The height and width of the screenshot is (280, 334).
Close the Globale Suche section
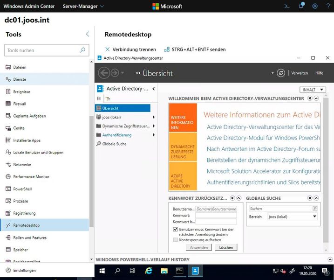point(310,198)
